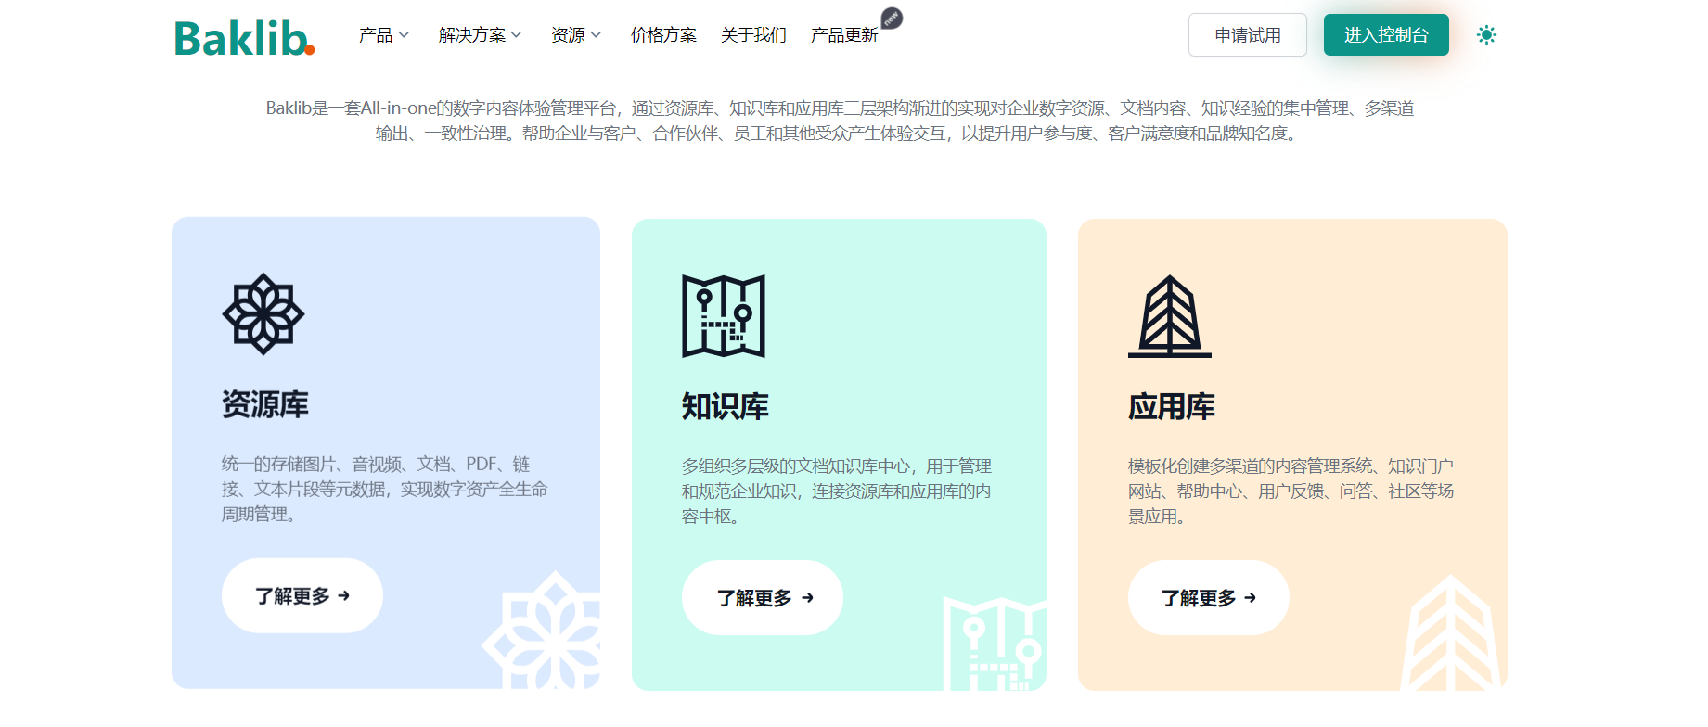
Task: Open the 价格方案 page
Action: 663,35
